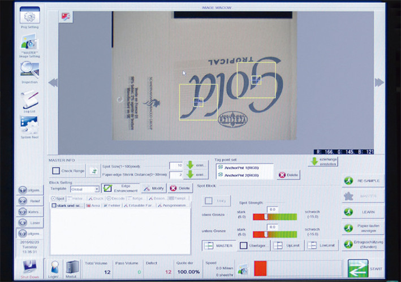Click Spot Size input field
Viewport: 401px width, 282px height.
(x=176, y=165)
